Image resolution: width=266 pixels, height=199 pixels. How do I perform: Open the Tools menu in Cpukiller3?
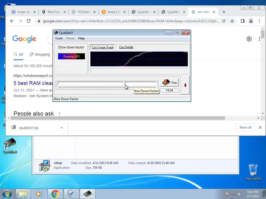[x=59, y=38]
